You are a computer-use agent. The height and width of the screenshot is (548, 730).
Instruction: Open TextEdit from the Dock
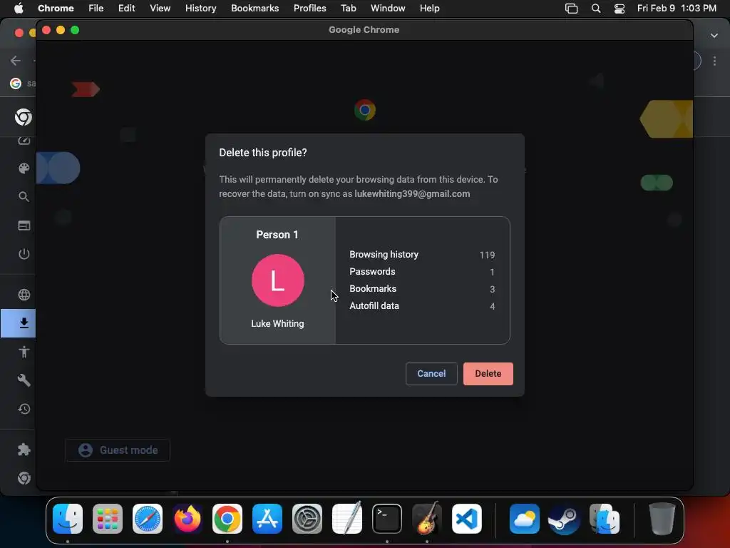pos(347,519)
